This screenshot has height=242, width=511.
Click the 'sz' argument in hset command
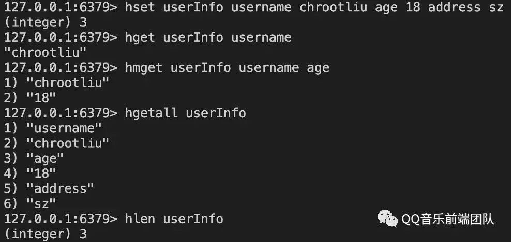point(495,7)
